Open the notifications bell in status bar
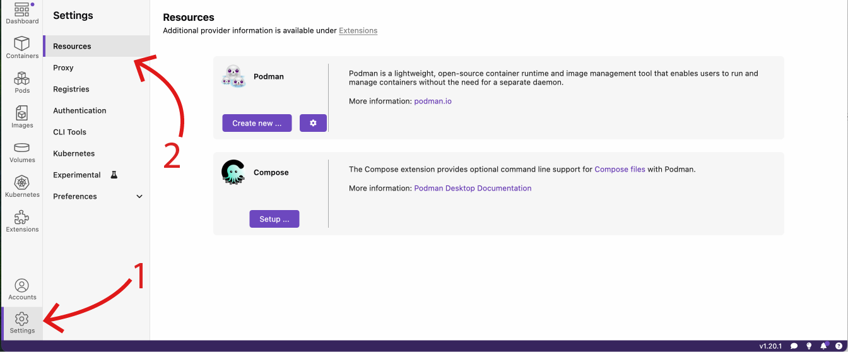The image size is (848, 352). click(823, 346)
